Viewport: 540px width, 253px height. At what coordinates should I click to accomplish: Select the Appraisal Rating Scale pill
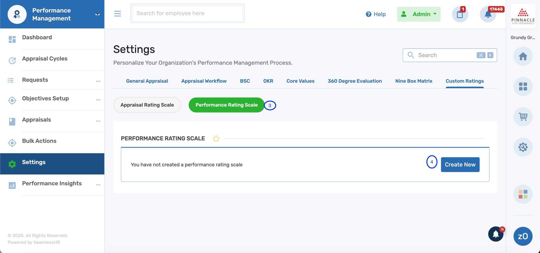147,105
